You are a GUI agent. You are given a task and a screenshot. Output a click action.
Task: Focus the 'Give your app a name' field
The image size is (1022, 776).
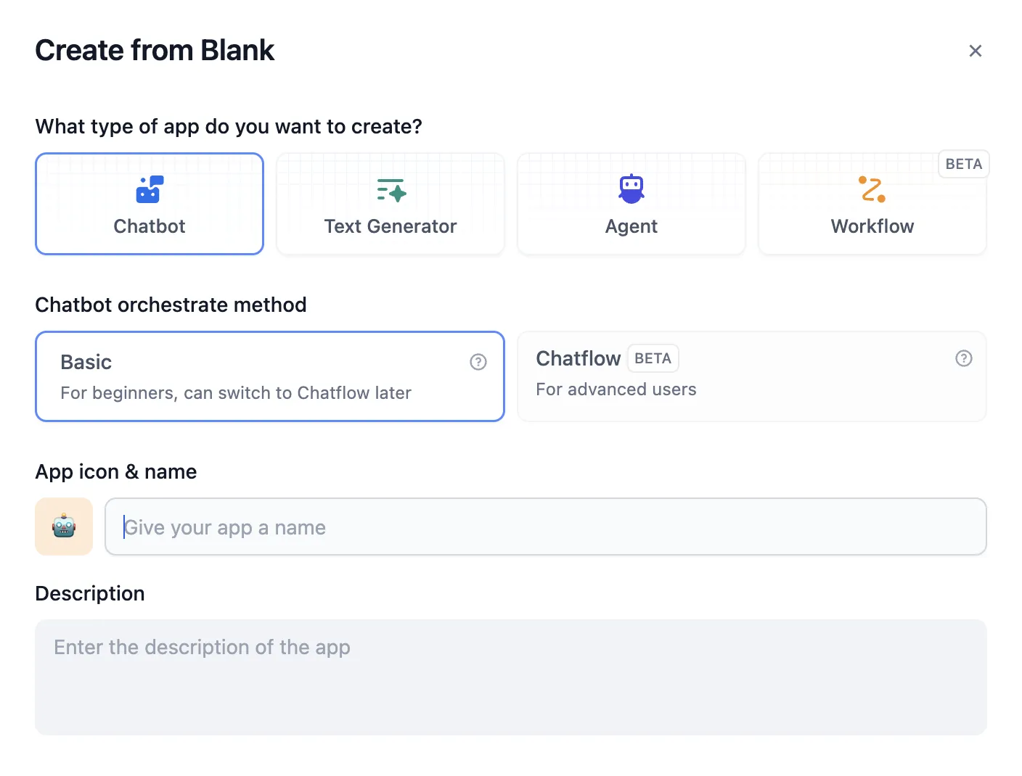545,527
